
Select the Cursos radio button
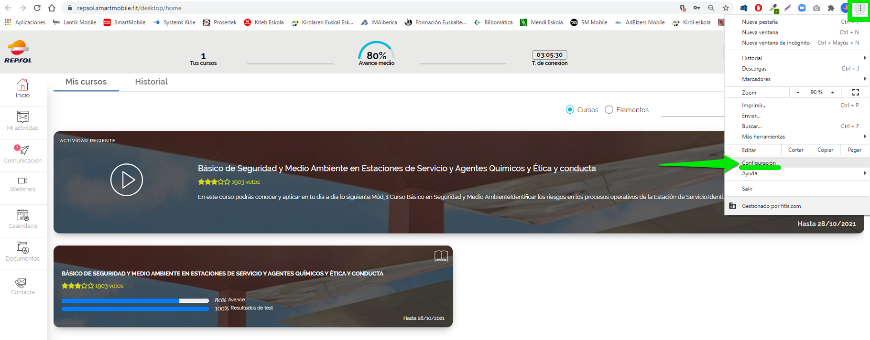[570, 110]
